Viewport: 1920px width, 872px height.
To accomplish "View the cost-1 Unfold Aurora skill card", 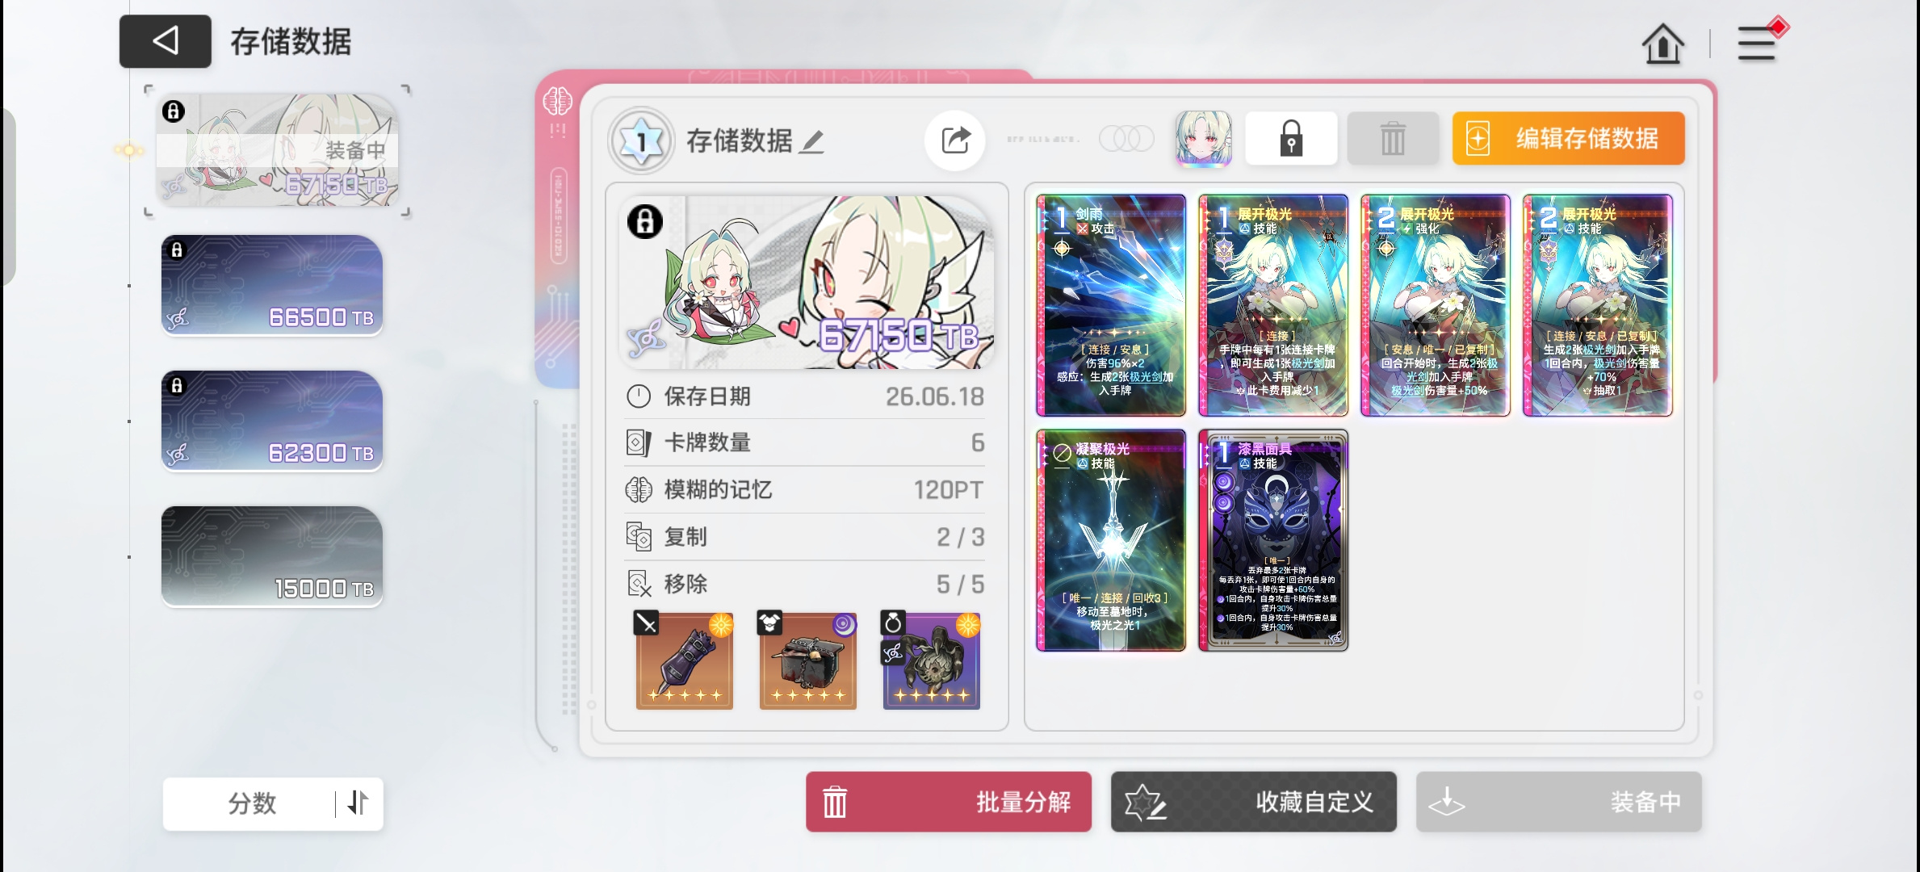I will click(1273, 305).
